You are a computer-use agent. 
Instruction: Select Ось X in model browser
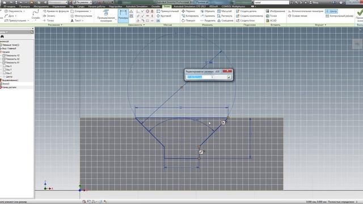(7, 66)
